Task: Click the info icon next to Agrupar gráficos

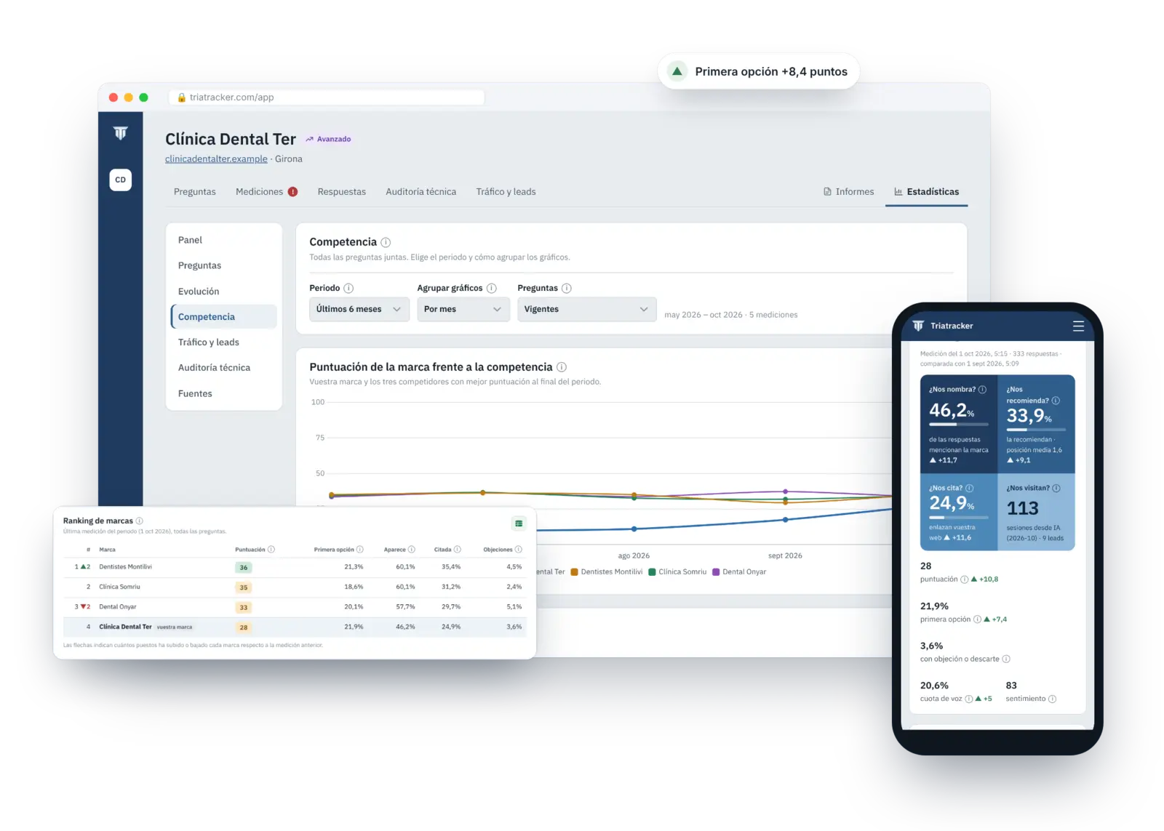Action: [492, 288]
